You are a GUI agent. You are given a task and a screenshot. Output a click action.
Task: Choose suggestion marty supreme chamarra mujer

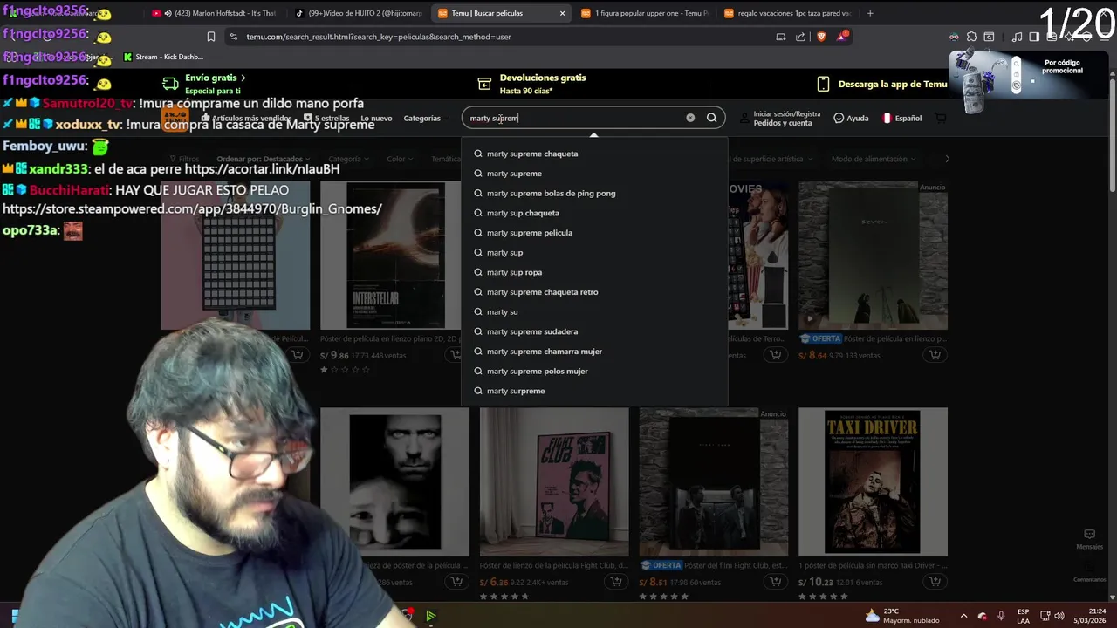[594, 352]
